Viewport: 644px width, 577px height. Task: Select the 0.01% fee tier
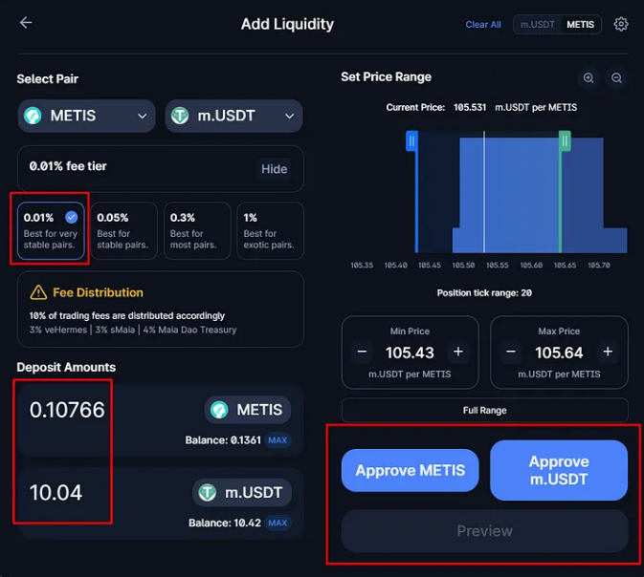point(51,230)
